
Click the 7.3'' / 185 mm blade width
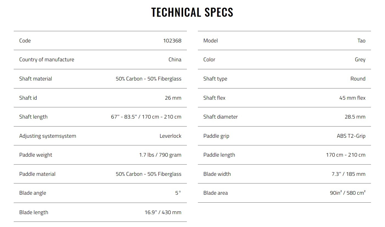(x=348, y=174)
